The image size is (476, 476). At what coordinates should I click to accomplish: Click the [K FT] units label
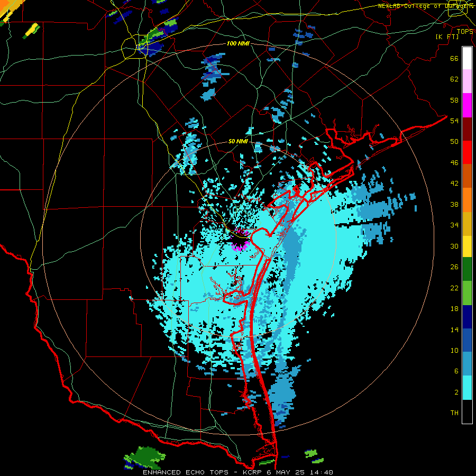(x=447, y=36)
